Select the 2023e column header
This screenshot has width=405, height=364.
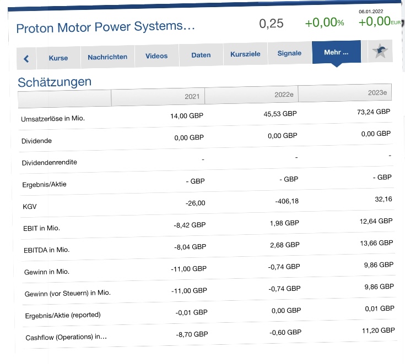[x=346, y=92]
